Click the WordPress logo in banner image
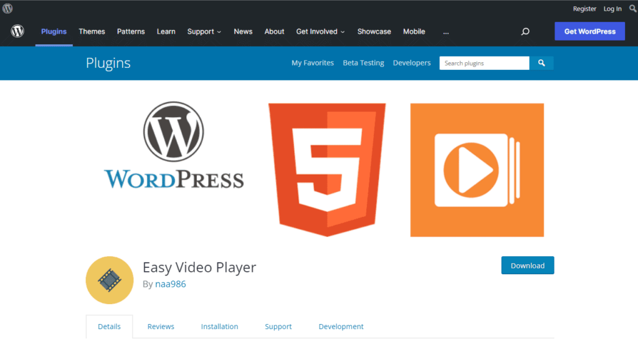This screenshot has height=359, width=638. pyautogui.click(x=174, y=146)
